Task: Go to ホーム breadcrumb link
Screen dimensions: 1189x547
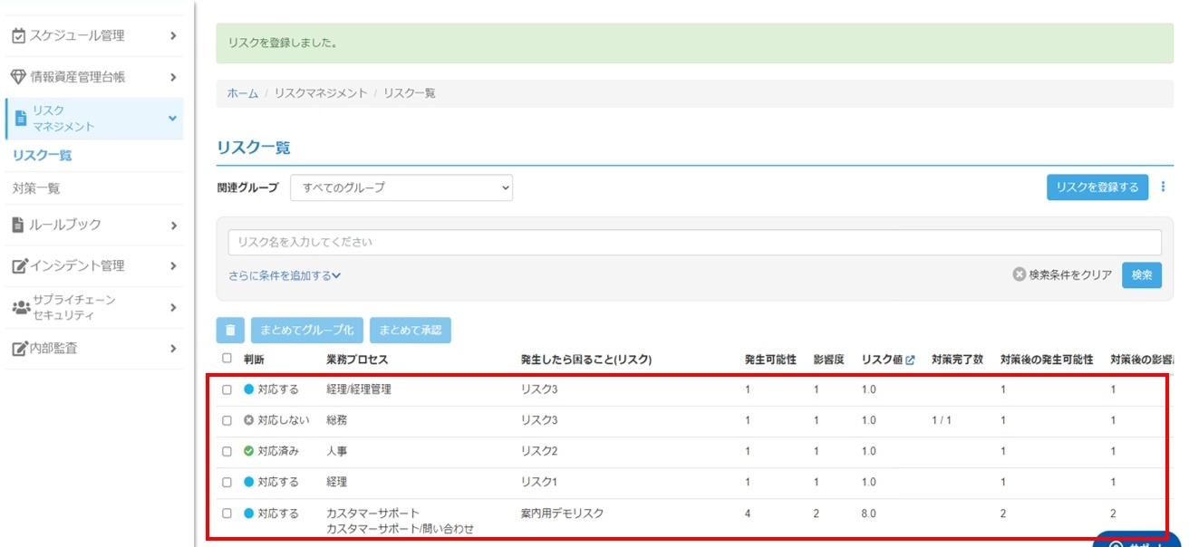Action: pos(242,93)
